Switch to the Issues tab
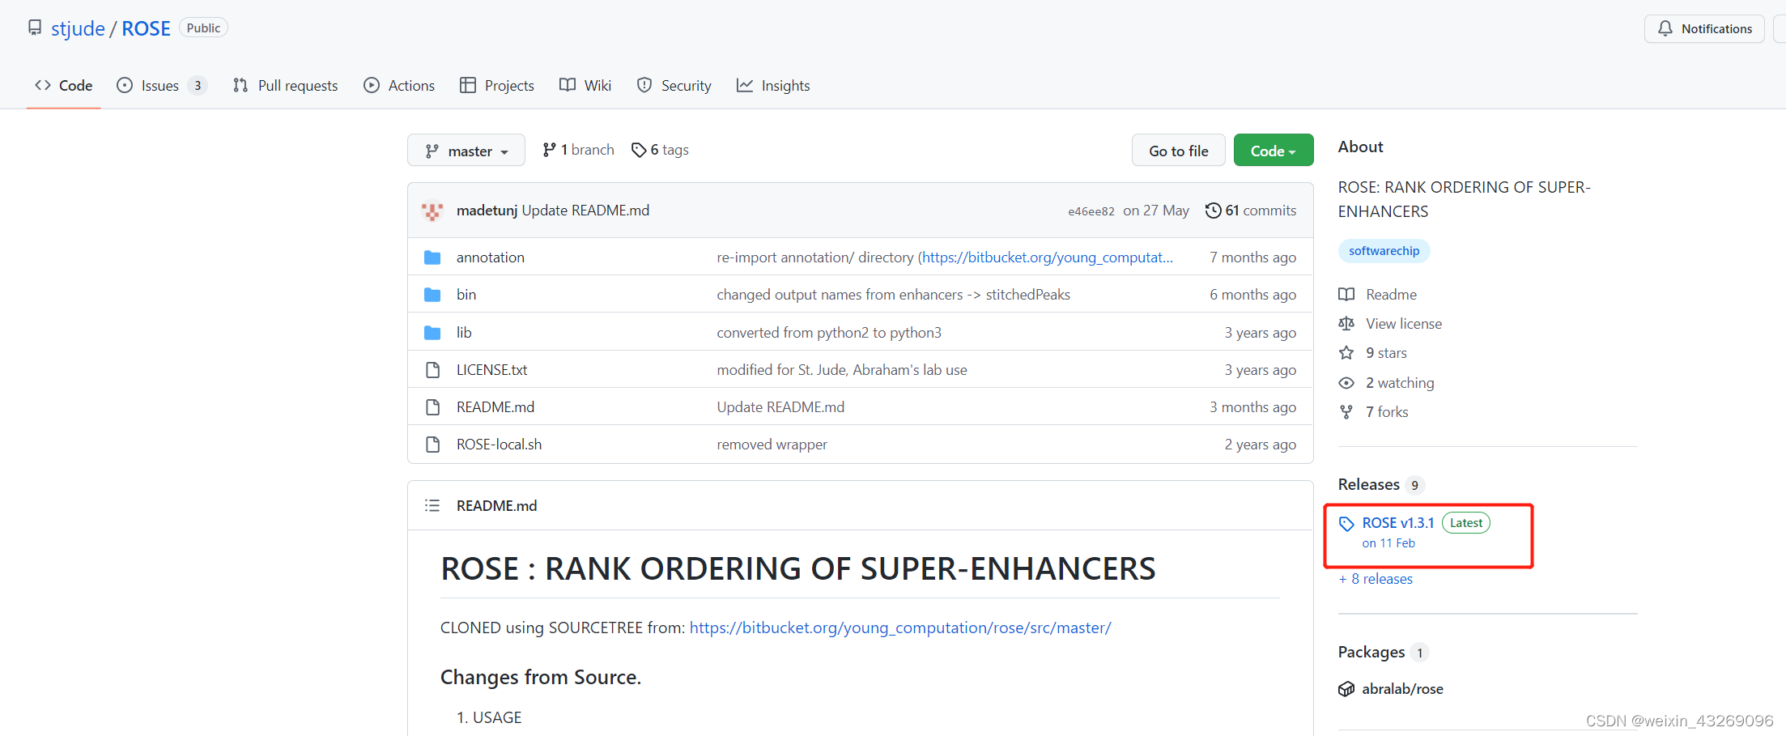The image size is (1786, 736). click(159, 85)
